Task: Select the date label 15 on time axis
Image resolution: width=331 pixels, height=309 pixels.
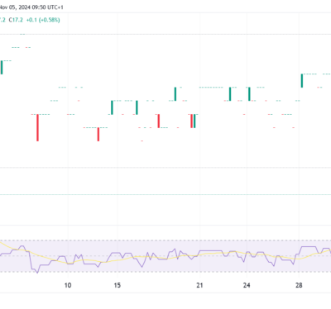Action: coord(118,285)
